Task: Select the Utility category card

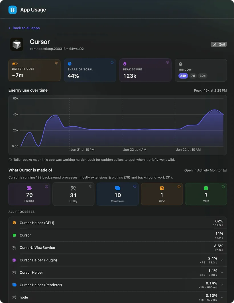Action: 73,194
